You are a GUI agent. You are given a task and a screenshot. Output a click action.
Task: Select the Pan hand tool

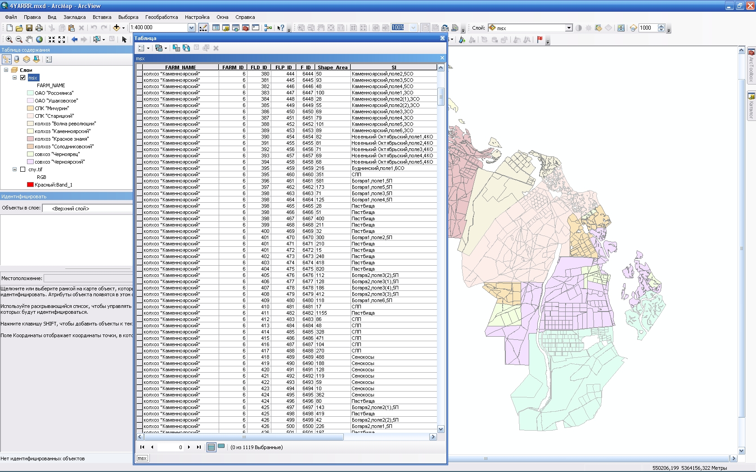29,40
